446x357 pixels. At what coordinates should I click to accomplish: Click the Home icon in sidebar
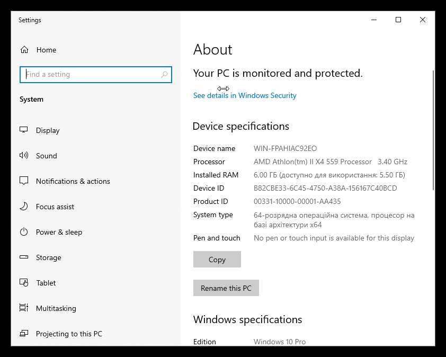(24, 50)
